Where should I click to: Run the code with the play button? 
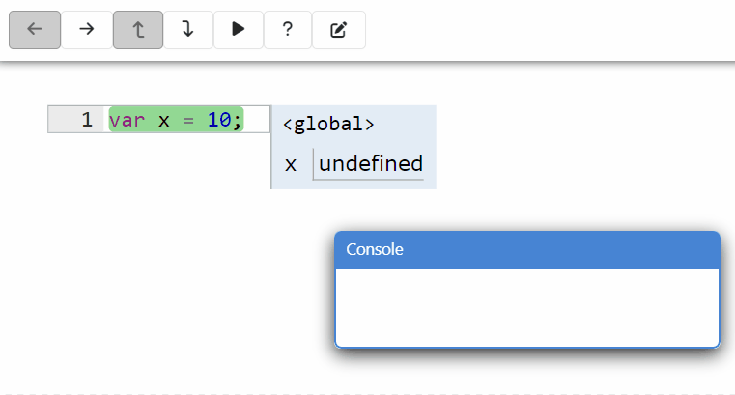click(x=239, y=29)
